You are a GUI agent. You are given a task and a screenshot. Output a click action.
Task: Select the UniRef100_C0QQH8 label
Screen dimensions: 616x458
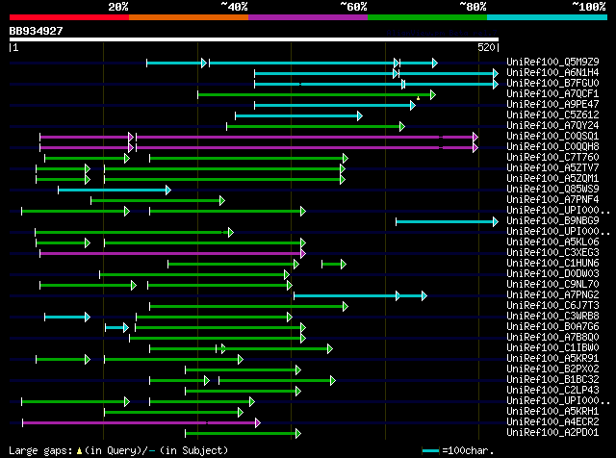(552, 146)
